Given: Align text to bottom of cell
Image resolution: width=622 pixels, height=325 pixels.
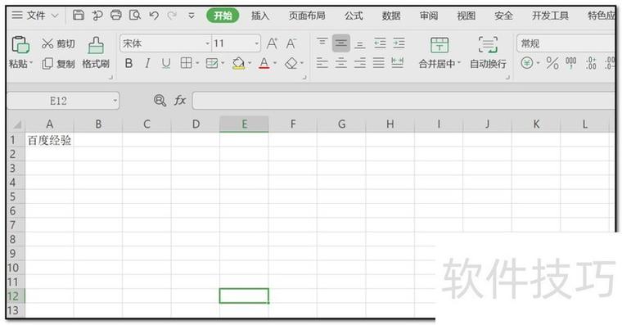Looking at the screenshot, I should [360, 43].
